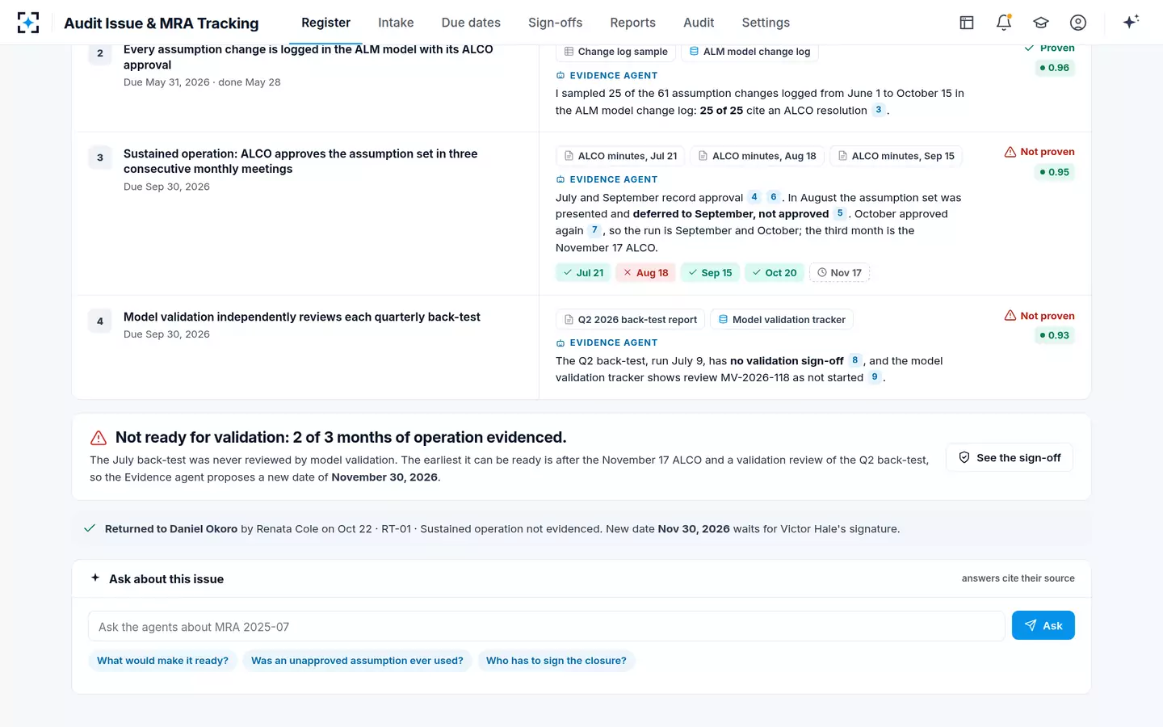Click the graduation cap icon
Viewport: 1163px width, 727px height.
coord(1041,23)
